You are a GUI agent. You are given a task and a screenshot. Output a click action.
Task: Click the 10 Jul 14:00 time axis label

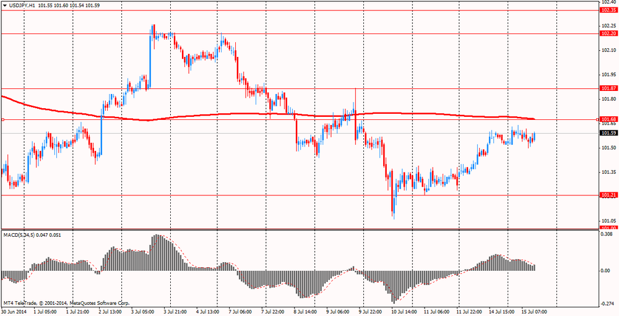(x=403, y=312)
